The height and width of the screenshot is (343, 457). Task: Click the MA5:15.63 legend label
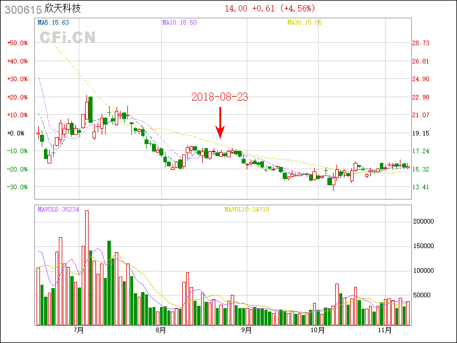point(53,22)
